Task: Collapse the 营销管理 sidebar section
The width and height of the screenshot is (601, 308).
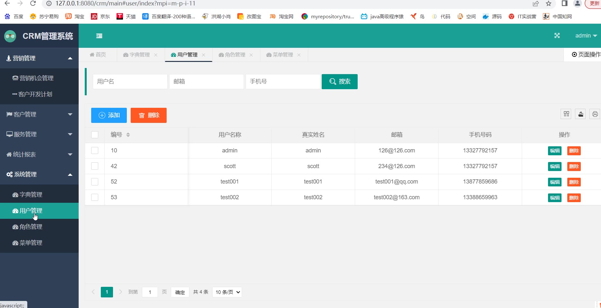Action: pos(39,58)
